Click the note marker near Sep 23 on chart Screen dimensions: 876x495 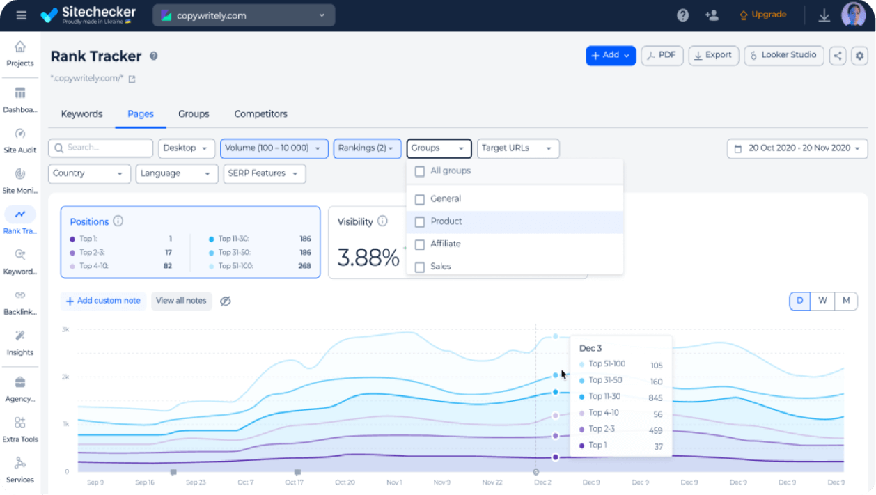[x=173, y=472]
